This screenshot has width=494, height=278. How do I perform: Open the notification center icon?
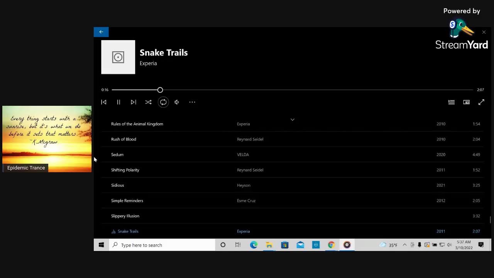tap(481, 245)
